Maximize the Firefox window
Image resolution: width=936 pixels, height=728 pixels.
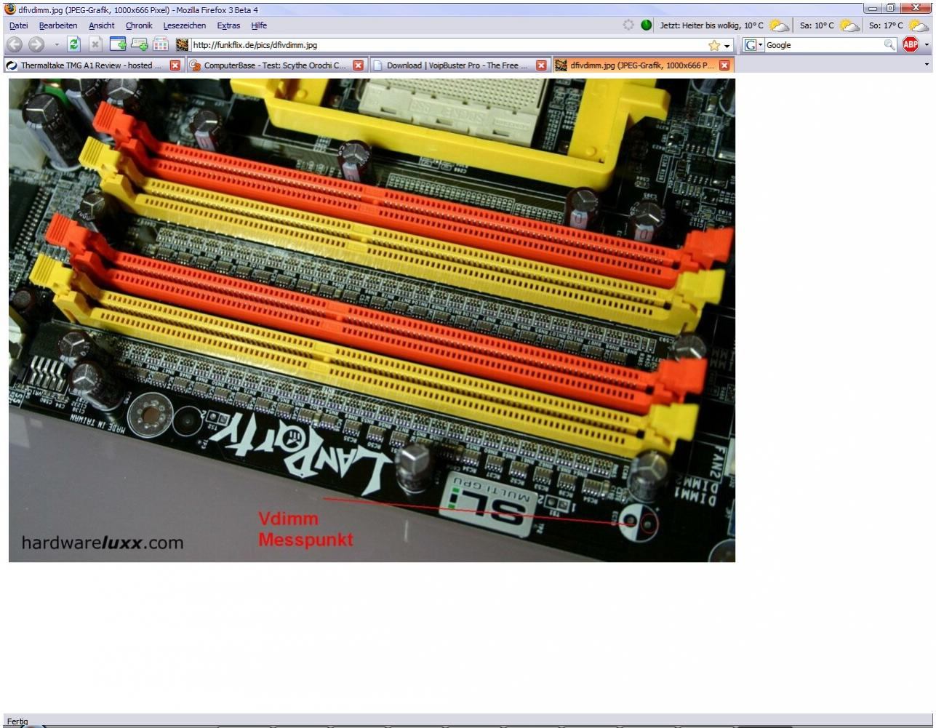[890, 8]
